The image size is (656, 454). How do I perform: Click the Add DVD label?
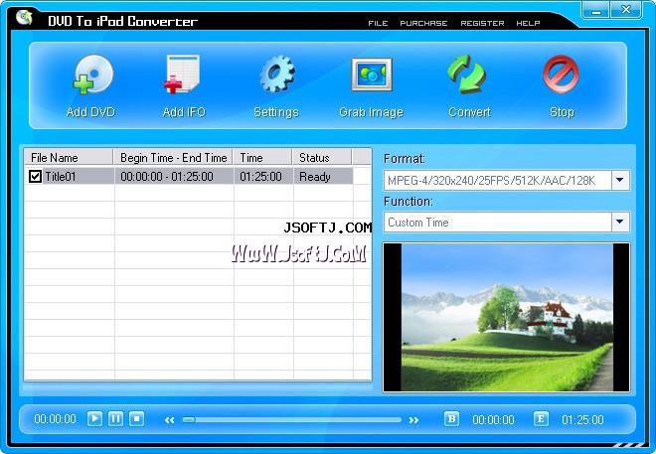[x=90, y=112]
